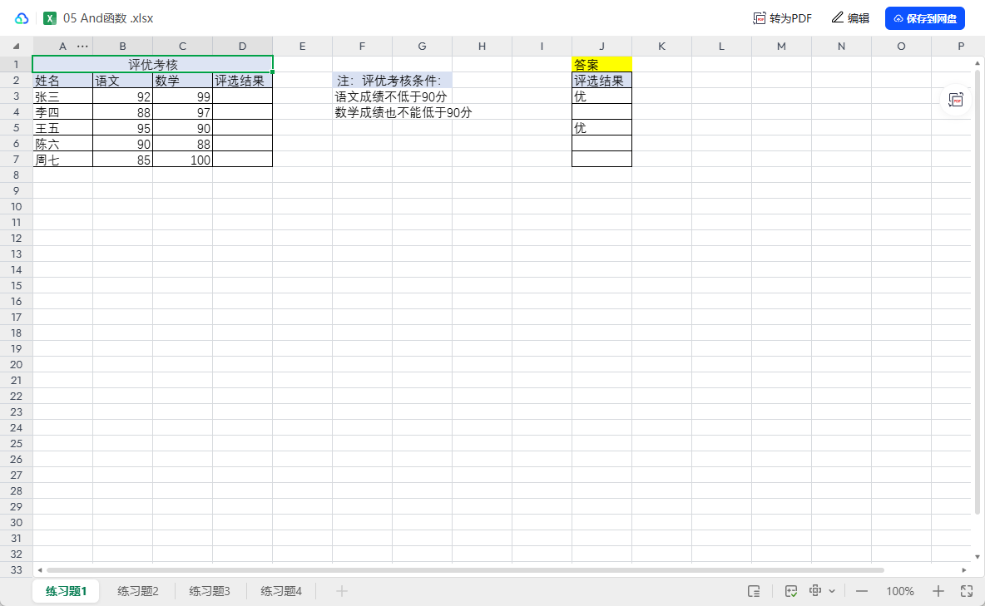Image resolution: width=985 pixels, height=606 pixels.
Task: Zoom in with the plus icon
Action: (x=939, y=590)
